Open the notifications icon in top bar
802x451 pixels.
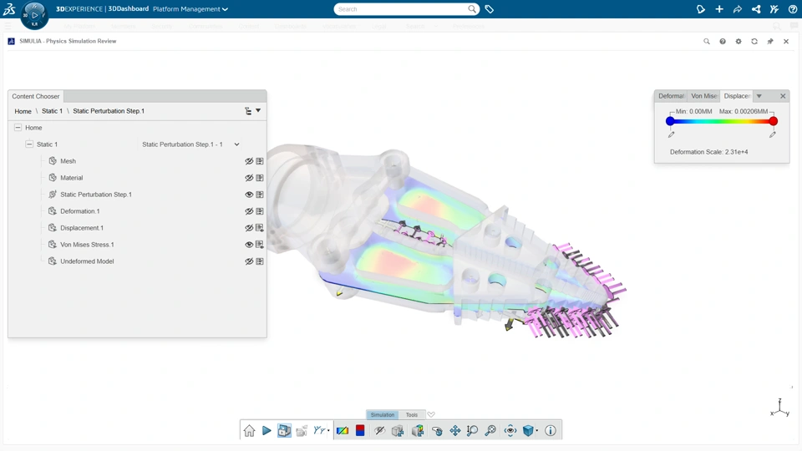pyautogui.click(x=701, y=9)
